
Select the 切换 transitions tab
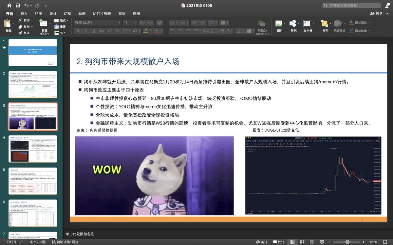point(67,13)
